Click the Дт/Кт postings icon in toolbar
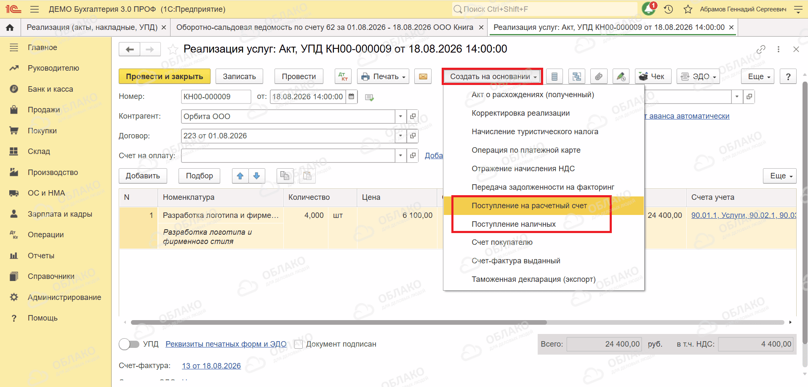The height and width of the screenshot is (387, 808). pos(343,77)
